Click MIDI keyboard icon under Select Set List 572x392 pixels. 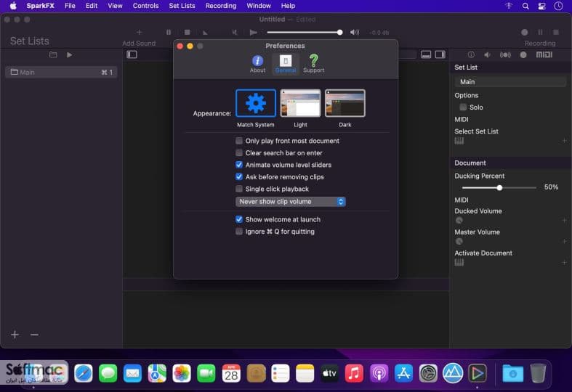coord(459,141)
